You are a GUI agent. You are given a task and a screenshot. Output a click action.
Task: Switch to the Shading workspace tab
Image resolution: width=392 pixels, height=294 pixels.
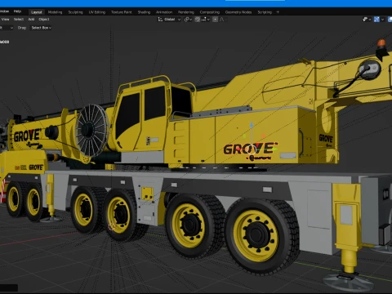[x=144, y=12]
